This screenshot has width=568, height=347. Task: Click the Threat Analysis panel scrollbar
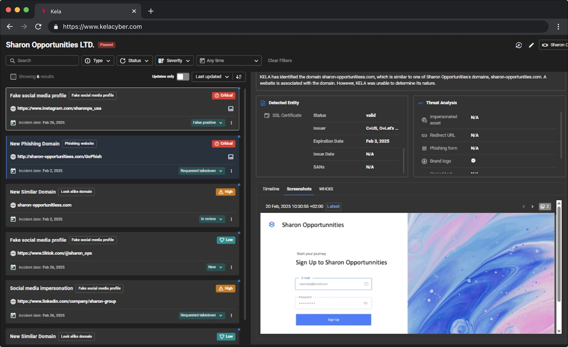pyautogui.click(x=561, y=135)
